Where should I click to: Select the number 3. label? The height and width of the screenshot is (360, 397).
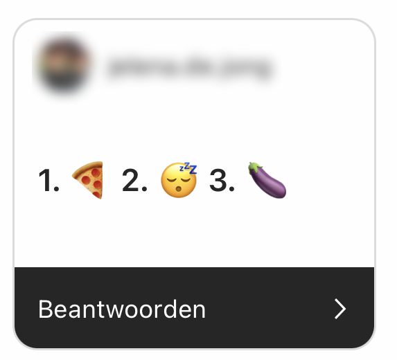[x=222, y=181]
